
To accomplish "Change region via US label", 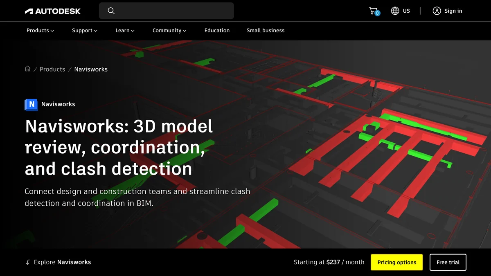I will pyautogui.click(x=406, y=11).
